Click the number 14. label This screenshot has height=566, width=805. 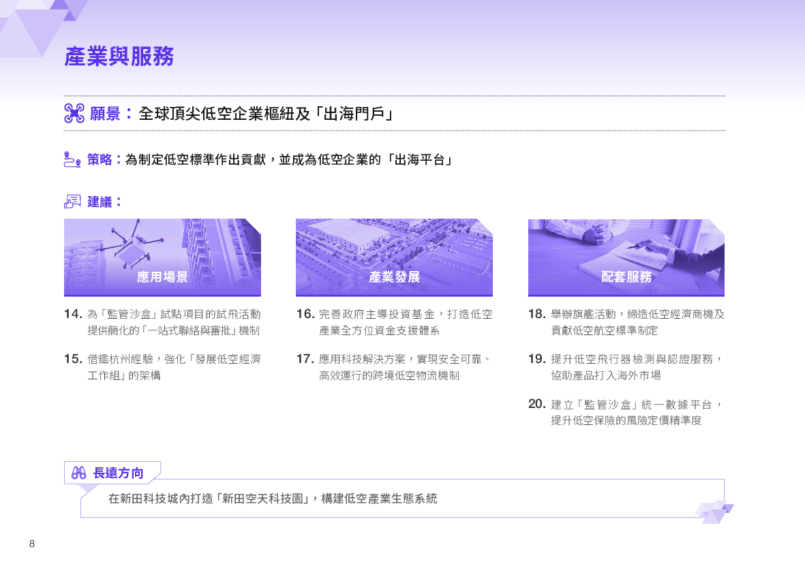click(73, 314)
